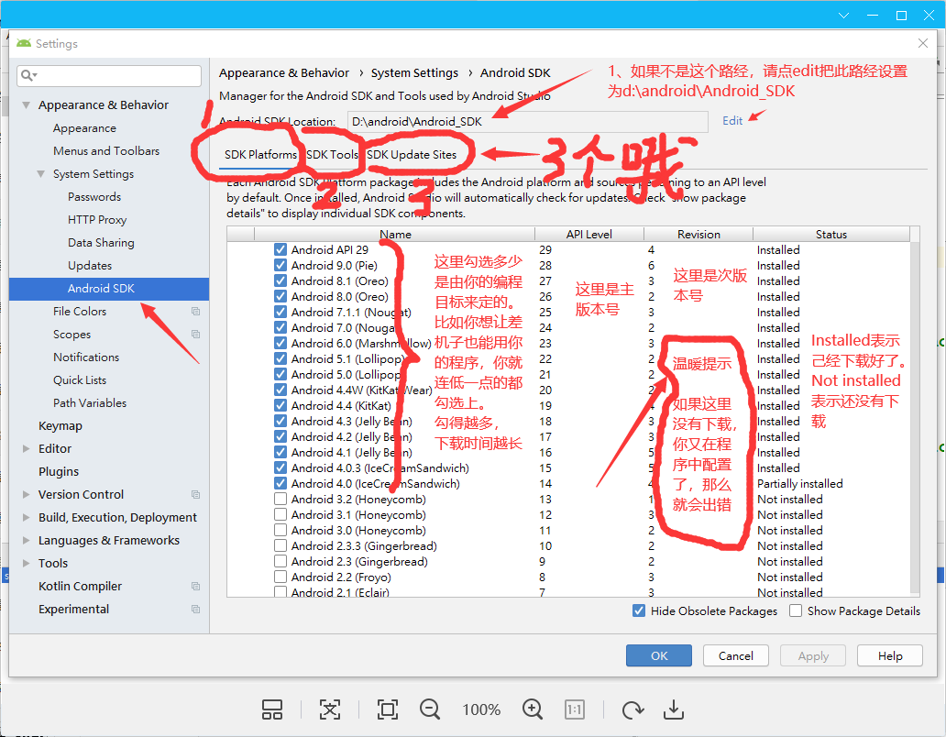Check Android 2.3.3 (Gingerbread) checkbox
This screenshot has height=737, width=946.
click(280, 545)
